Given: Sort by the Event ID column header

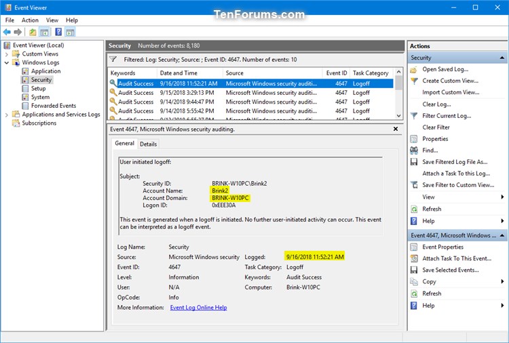Looking at the screenshot, I should click(337, 73).
